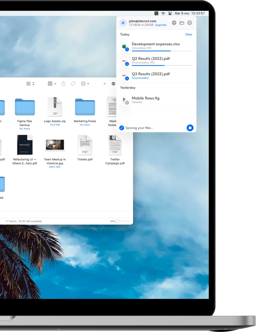Change Finder view with icon grid switcher
The image size is (256, 332).
tap(30, 84)
